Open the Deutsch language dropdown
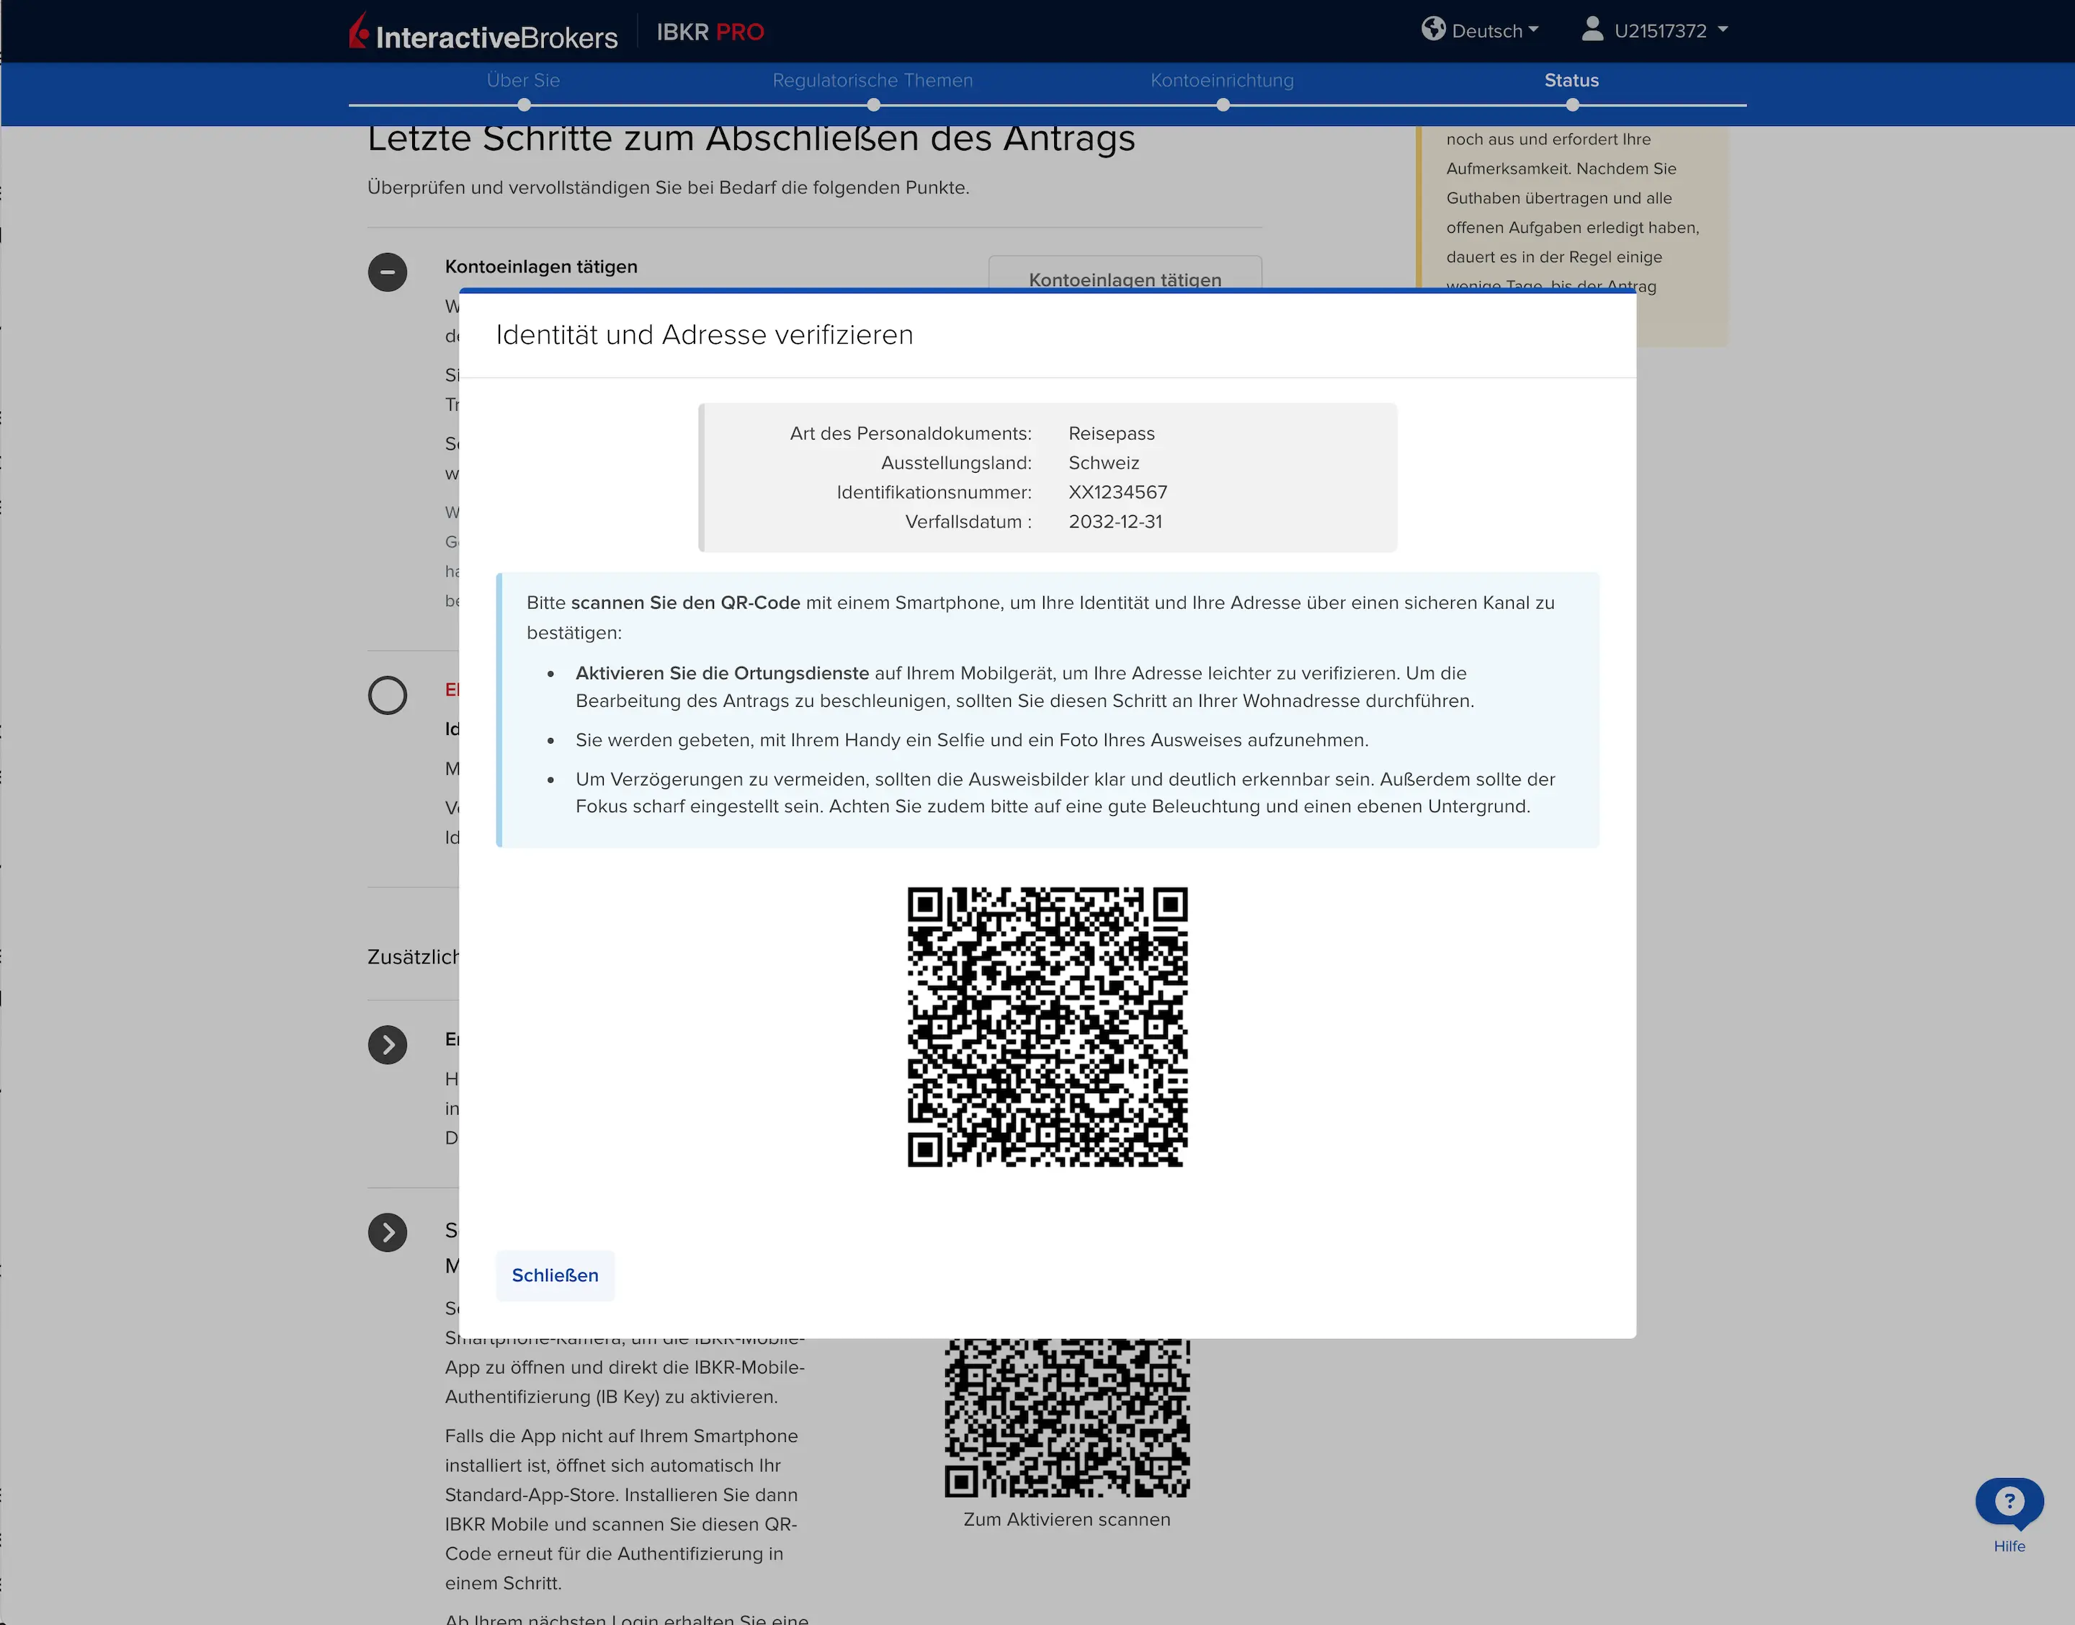Image resolution: width=2075 pixels, height=1625 pixels. pyautogui.click(x=1494, y=30)
